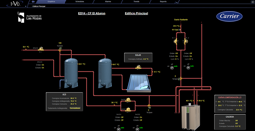Click the solar collector panel graphic
Screen dimensions: 255x131
pyautogui.click(x=139, y=83)
